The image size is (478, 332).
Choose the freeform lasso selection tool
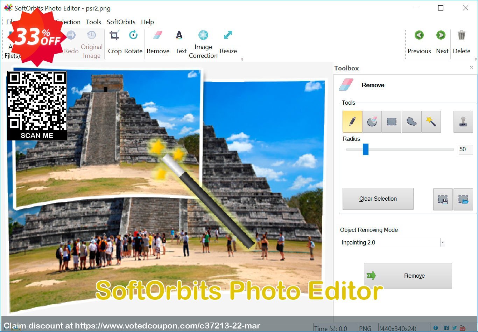click(411, 122)
